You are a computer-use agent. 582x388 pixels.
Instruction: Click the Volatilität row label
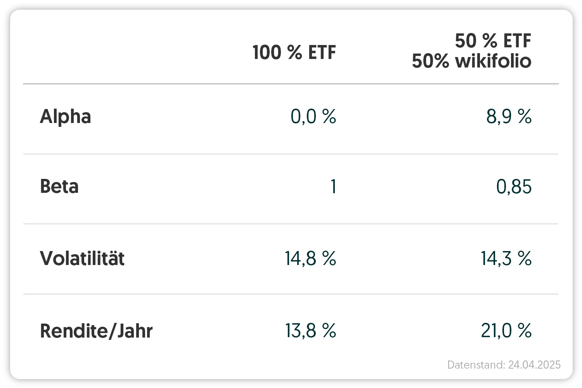coord(82,258)
